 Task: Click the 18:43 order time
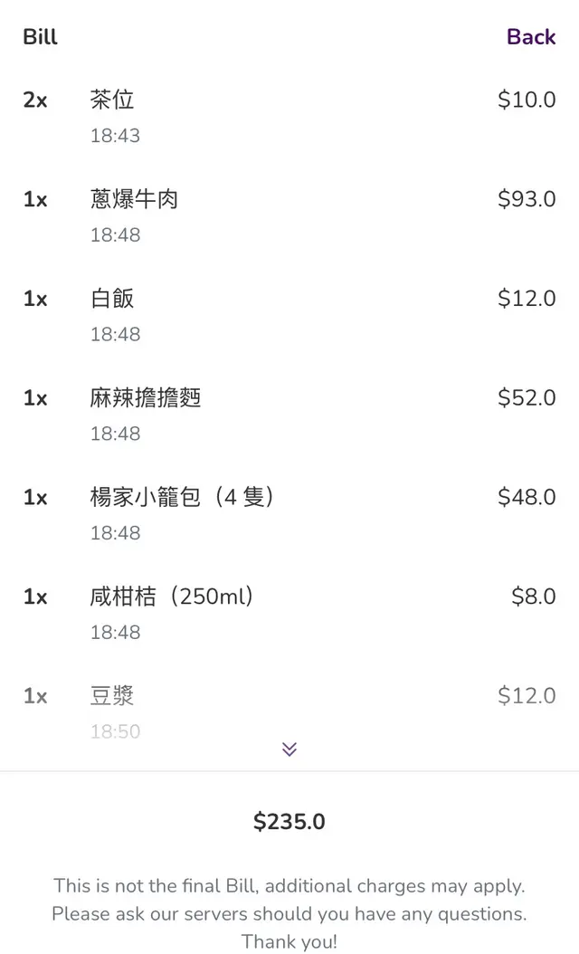[115, 136]
